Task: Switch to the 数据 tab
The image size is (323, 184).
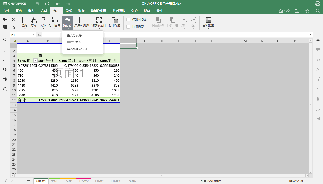Action: [x=81, y=11]
